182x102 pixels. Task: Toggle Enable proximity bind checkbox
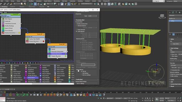76,24
